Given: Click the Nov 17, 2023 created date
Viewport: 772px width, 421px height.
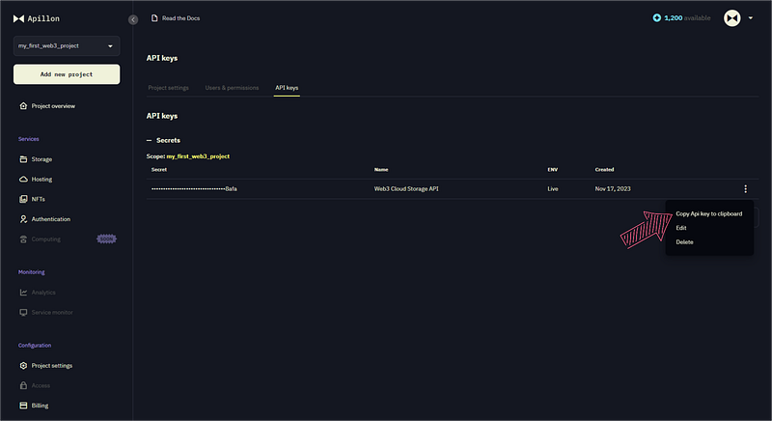Looking at the screenshot, I should 613,188.
